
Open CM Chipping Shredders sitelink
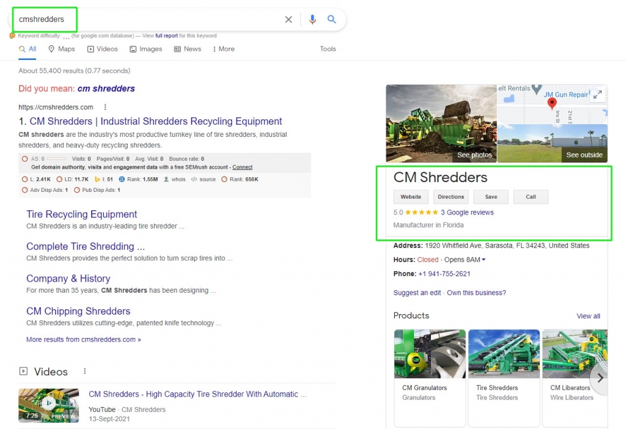click(78, 311)
